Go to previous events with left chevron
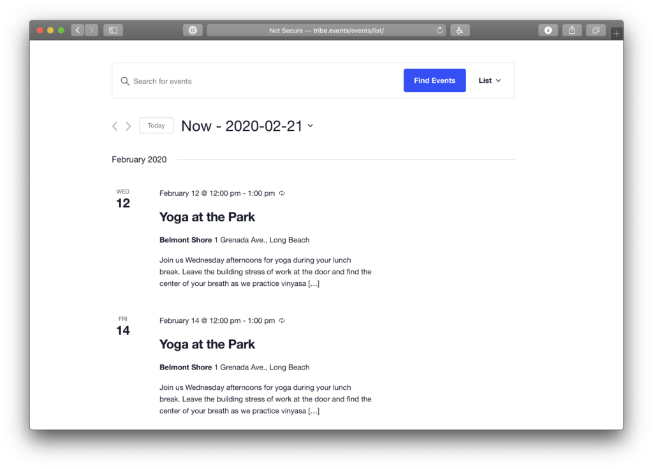The width and height of the screenshot is (653, 469). click(x=115, y=126)
